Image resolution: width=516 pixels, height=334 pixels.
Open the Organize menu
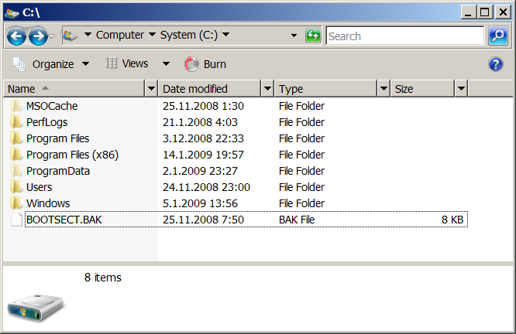pos(51,64)
